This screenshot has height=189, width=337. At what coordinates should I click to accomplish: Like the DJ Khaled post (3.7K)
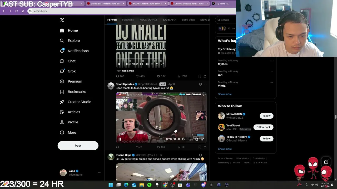[161, 76]
